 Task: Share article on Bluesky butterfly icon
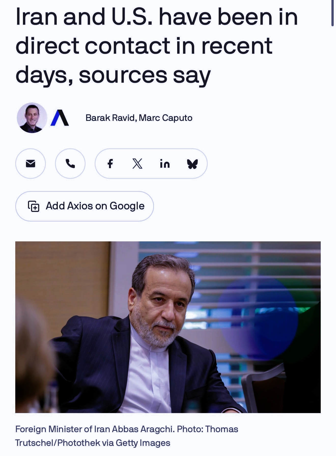tap(192, 164)
